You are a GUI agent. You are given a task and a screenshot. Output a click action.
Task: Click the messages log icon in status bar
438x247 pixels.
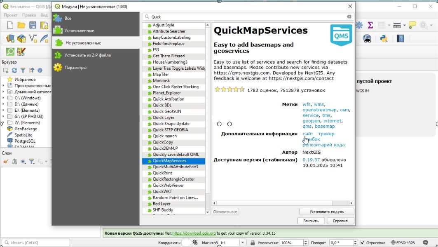(x=425, y=243)
